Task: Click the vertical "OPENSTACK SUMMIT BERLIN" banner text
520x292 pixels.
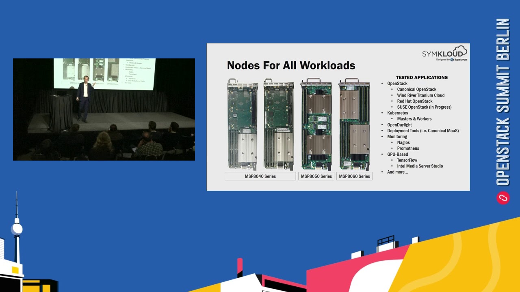Action: 503,102
